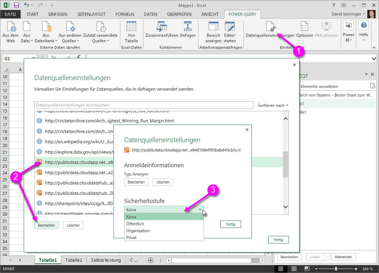Screen dimensions: 379x273
Task: Open the Hilfe menu
Action: [364, 31]
